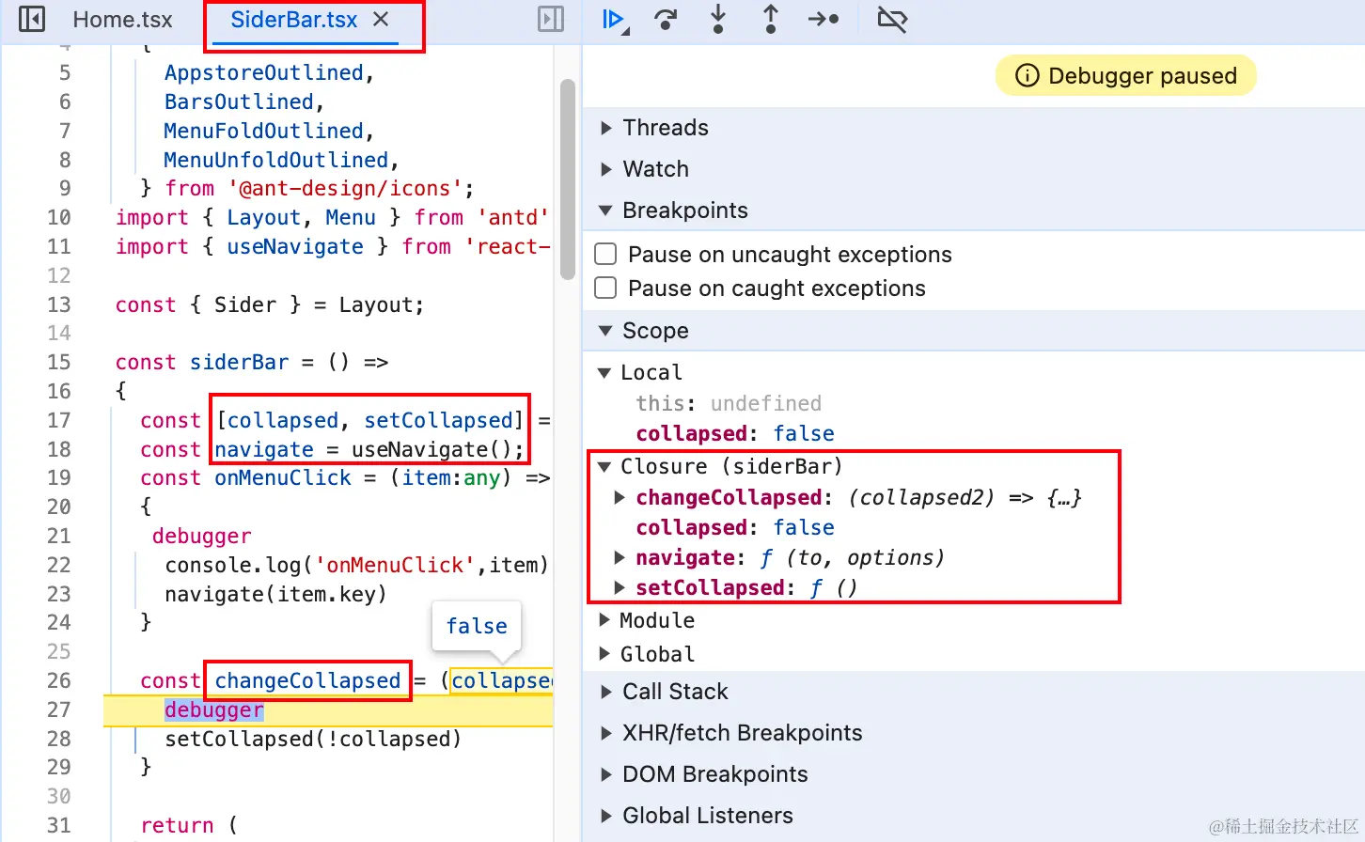Viewport: 1365px width, 842px height.
Task: Click the highlighted debugger statement on line 27
Action: pyautogui.click(x=214, y=709)
